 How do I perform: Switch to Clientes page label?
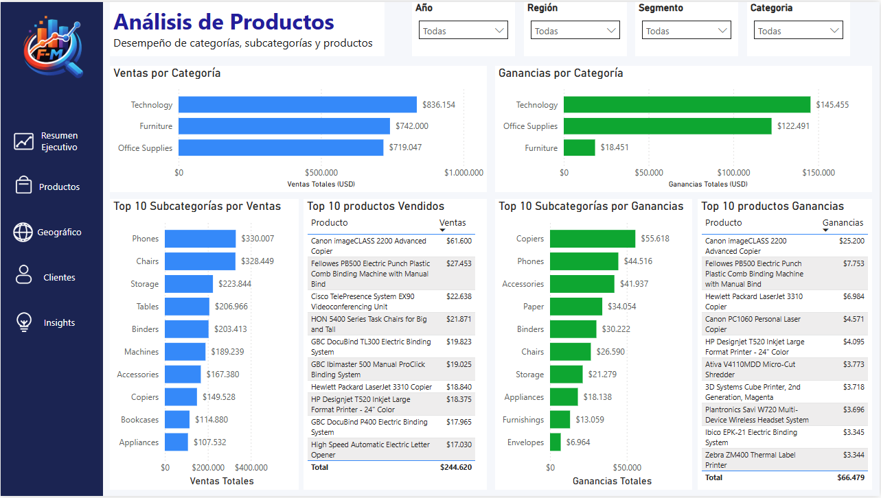60,277
